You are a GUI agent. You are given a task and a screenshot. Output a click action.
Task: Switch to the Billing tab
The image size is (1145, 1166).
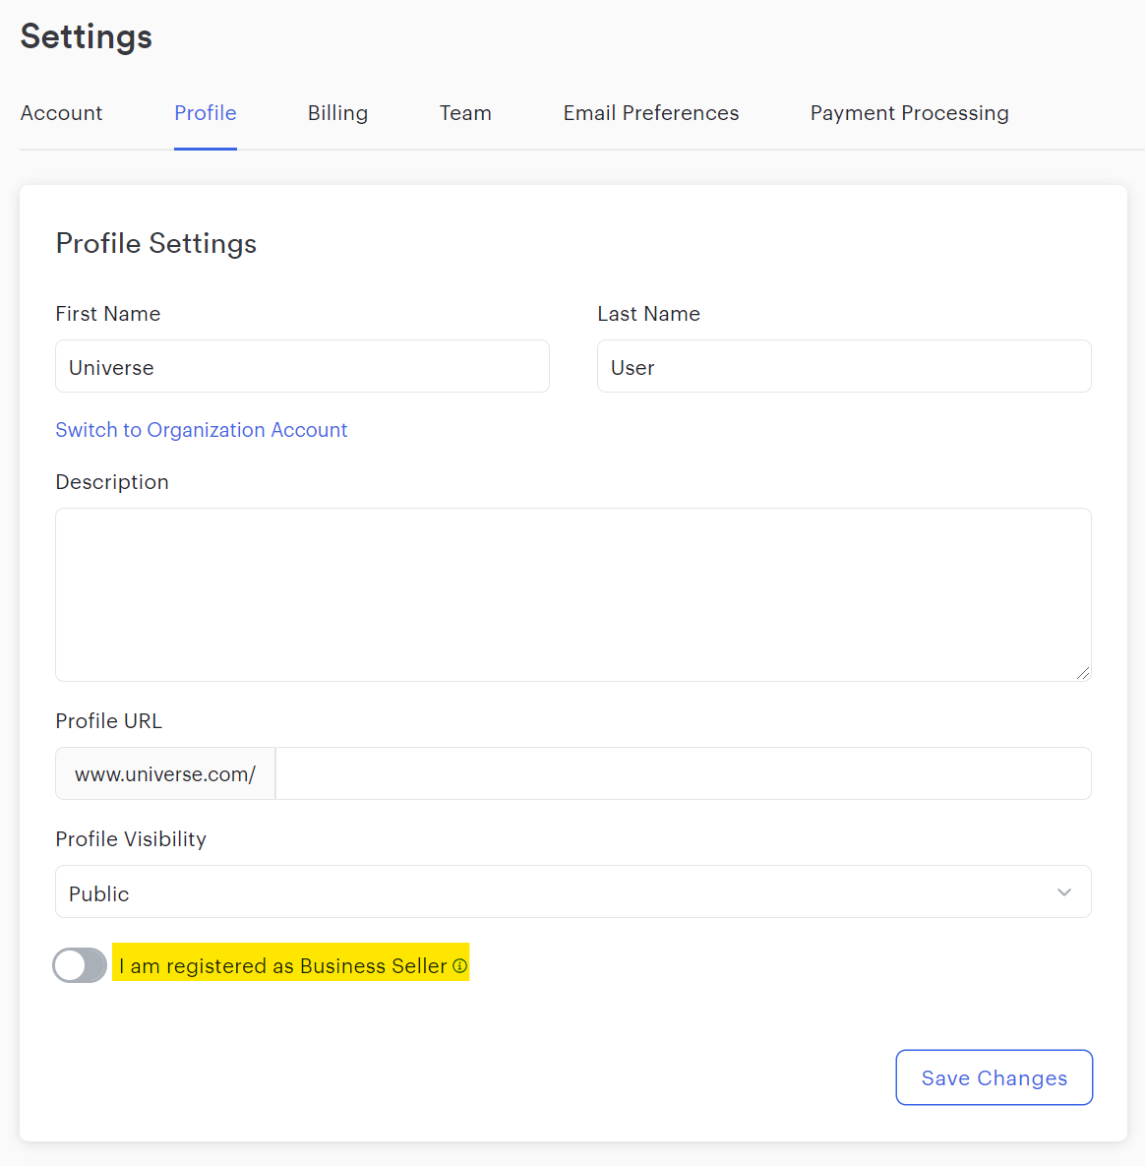click(x=337, y=113)
